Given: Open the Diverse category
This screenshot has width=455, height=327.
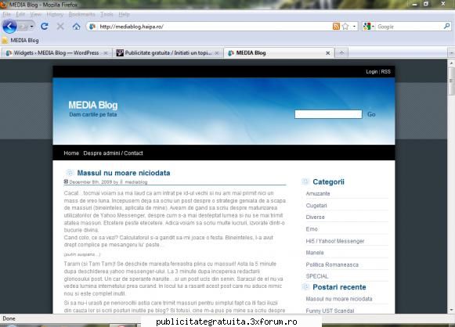Looking at the screenshot, I should pyautogui.click(x=315, y=217).
